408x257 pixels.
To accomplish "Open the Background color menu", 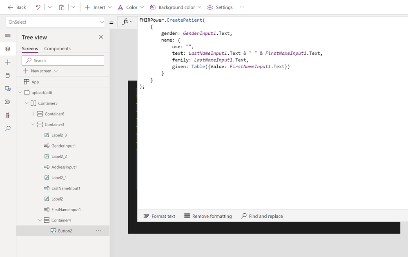I will [x=176, y=7].
